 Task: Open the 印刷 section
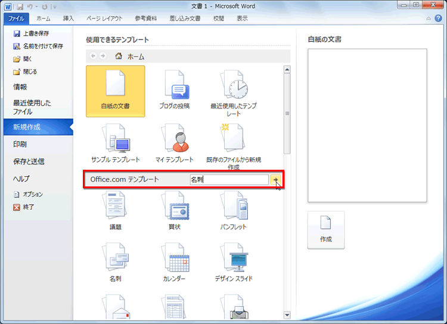click(20, 144)
